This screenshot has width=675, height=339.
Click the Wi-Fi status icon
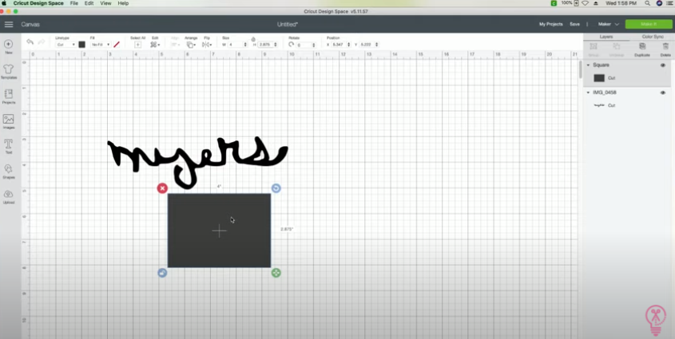(585, 3)
